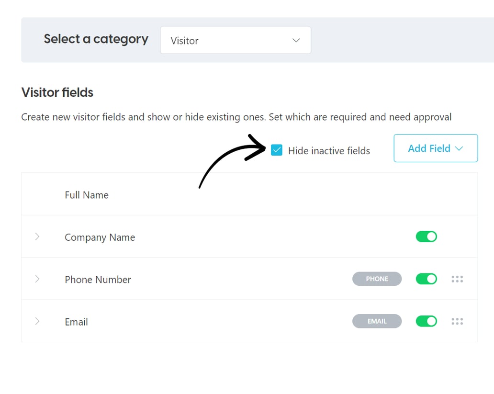Click the chevron next to Company Name
This screenshot has height=394, width=494.
coord(37,236)
